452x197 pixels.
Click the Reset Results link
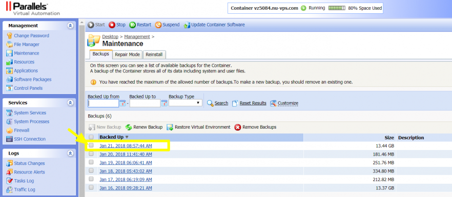pos(253,103)
